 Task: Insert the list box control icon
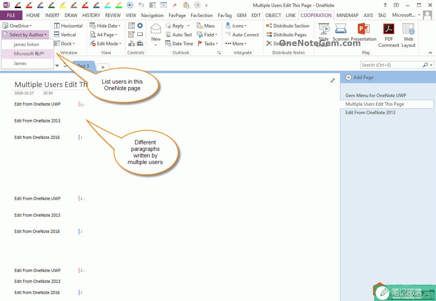tap(132, 26)
